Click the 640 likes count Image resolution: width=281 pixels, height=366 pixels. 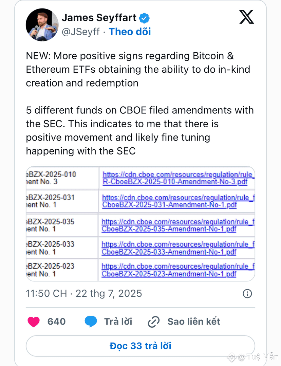pyautogui.click(x=56, y=322)
